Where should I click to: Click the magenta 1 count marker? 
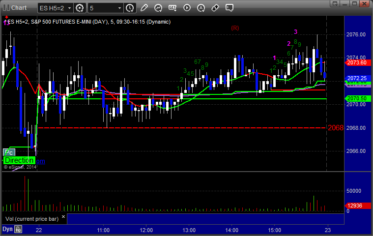[x=274, y=58]
